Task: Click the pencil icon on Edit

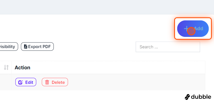Action: [20, 82]
